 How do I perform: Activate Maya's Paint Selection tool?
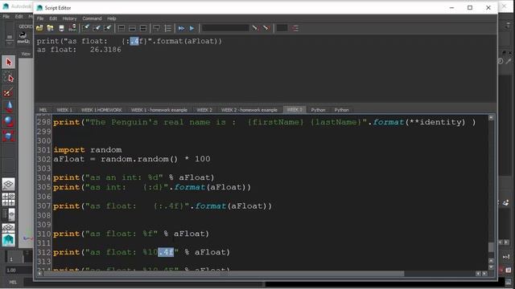9,92
